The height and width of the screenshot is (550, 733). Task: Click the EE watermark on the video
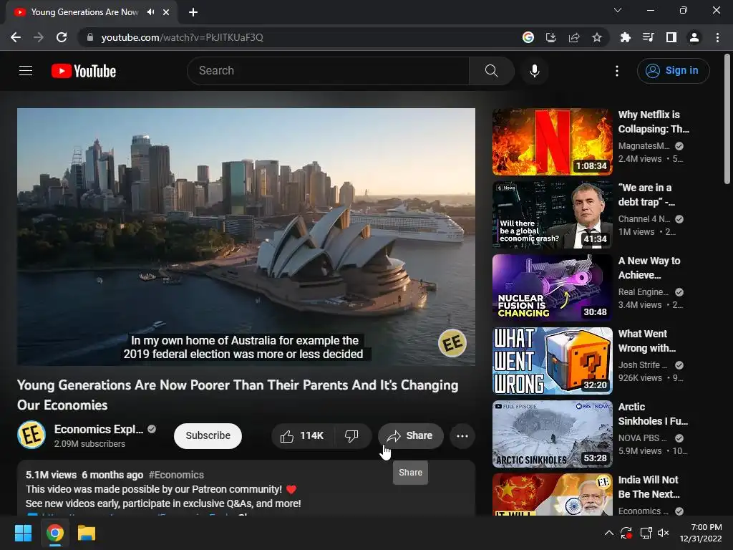(452, 343)
